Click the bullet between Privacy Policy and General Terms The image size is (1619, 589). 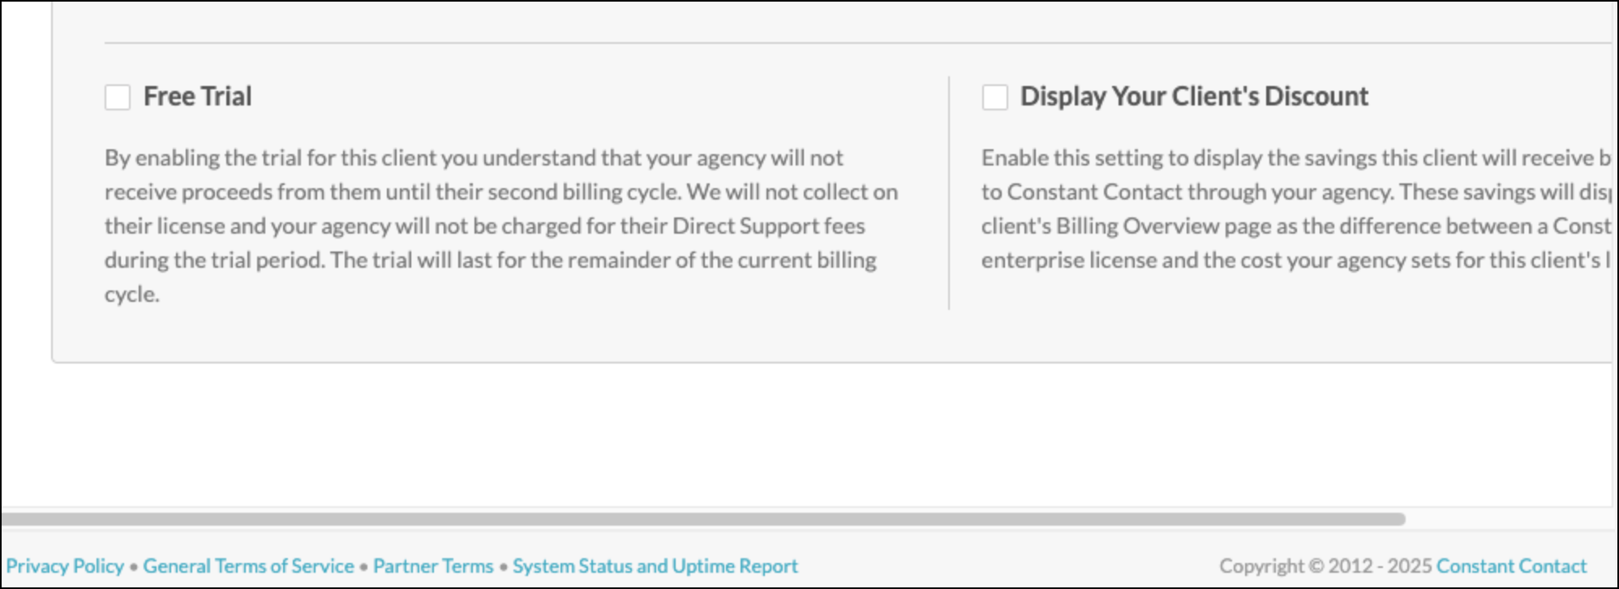tap(134, 566)
